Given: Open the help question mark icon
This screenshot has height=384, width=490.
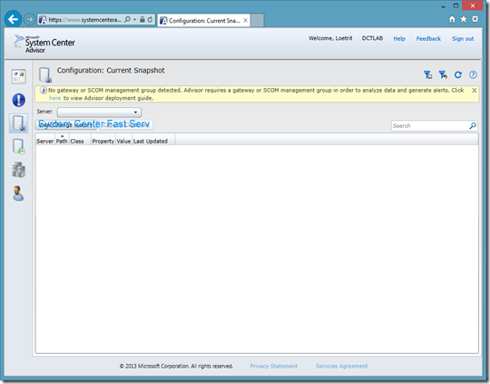Looking at the screenshot, I should point(473,74).
